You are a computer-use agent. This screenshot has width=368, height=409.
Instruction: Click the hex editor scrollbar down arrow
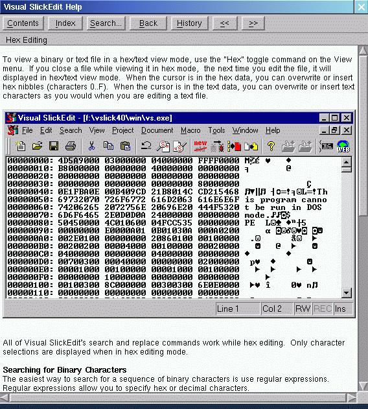(347, 293)
